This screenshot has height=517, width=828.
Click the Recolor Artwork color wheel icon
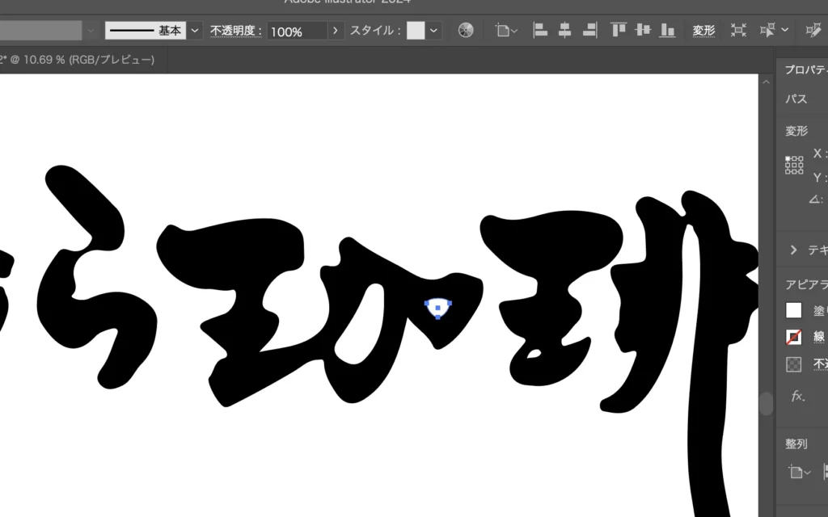tap(465, 31)
